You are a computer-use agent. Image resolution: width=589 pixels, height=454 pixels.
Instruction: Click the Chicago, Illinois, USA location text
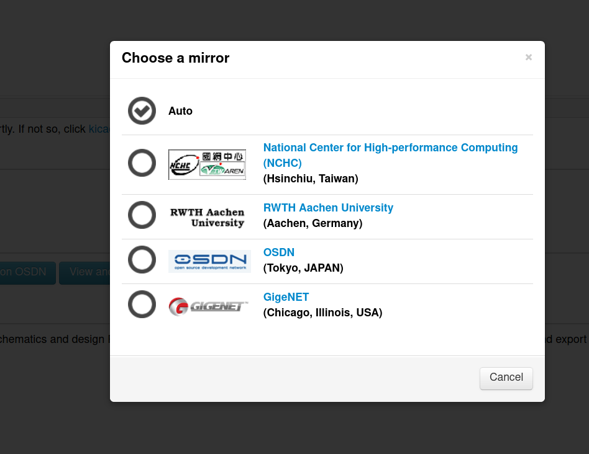[x=322, y=313]
